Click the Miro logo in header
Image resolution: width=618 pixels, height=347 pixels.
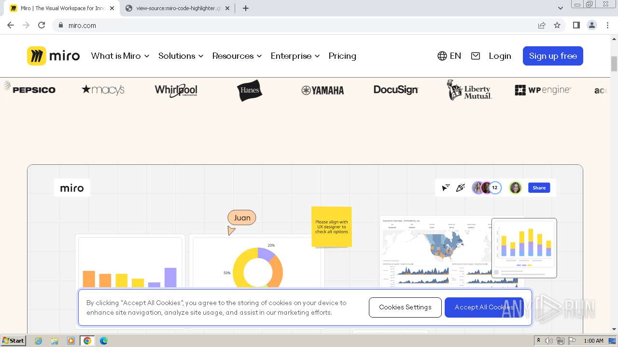tap(53, 56)
